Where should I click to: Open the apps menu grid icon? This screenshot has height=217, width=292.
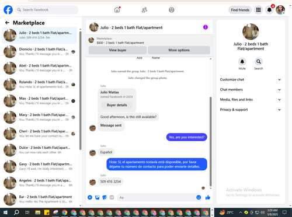point(258,10)
